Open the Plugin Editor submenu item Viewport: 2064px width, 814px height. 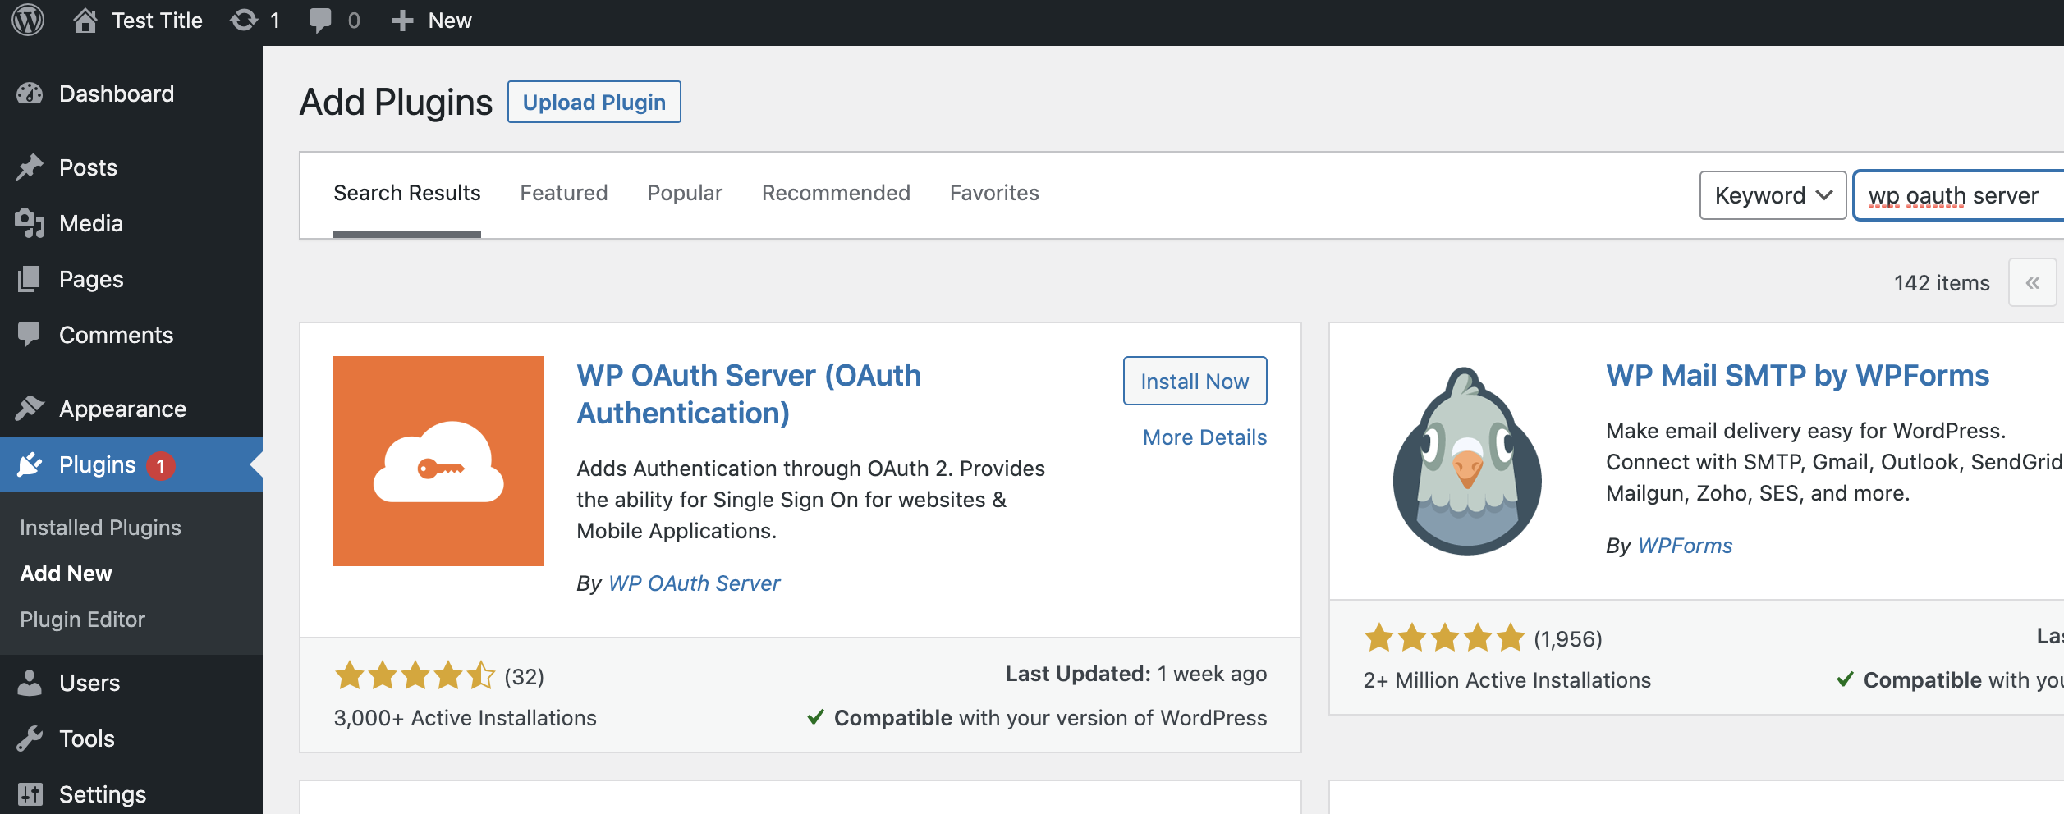click(82, 620)
